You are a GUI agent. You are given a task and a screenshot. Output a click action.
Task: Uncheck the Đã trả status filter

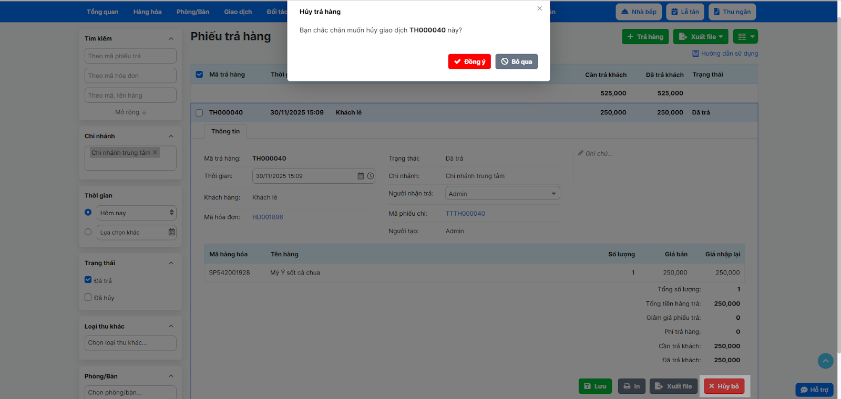pyautogui.click(x=88, y=280)
